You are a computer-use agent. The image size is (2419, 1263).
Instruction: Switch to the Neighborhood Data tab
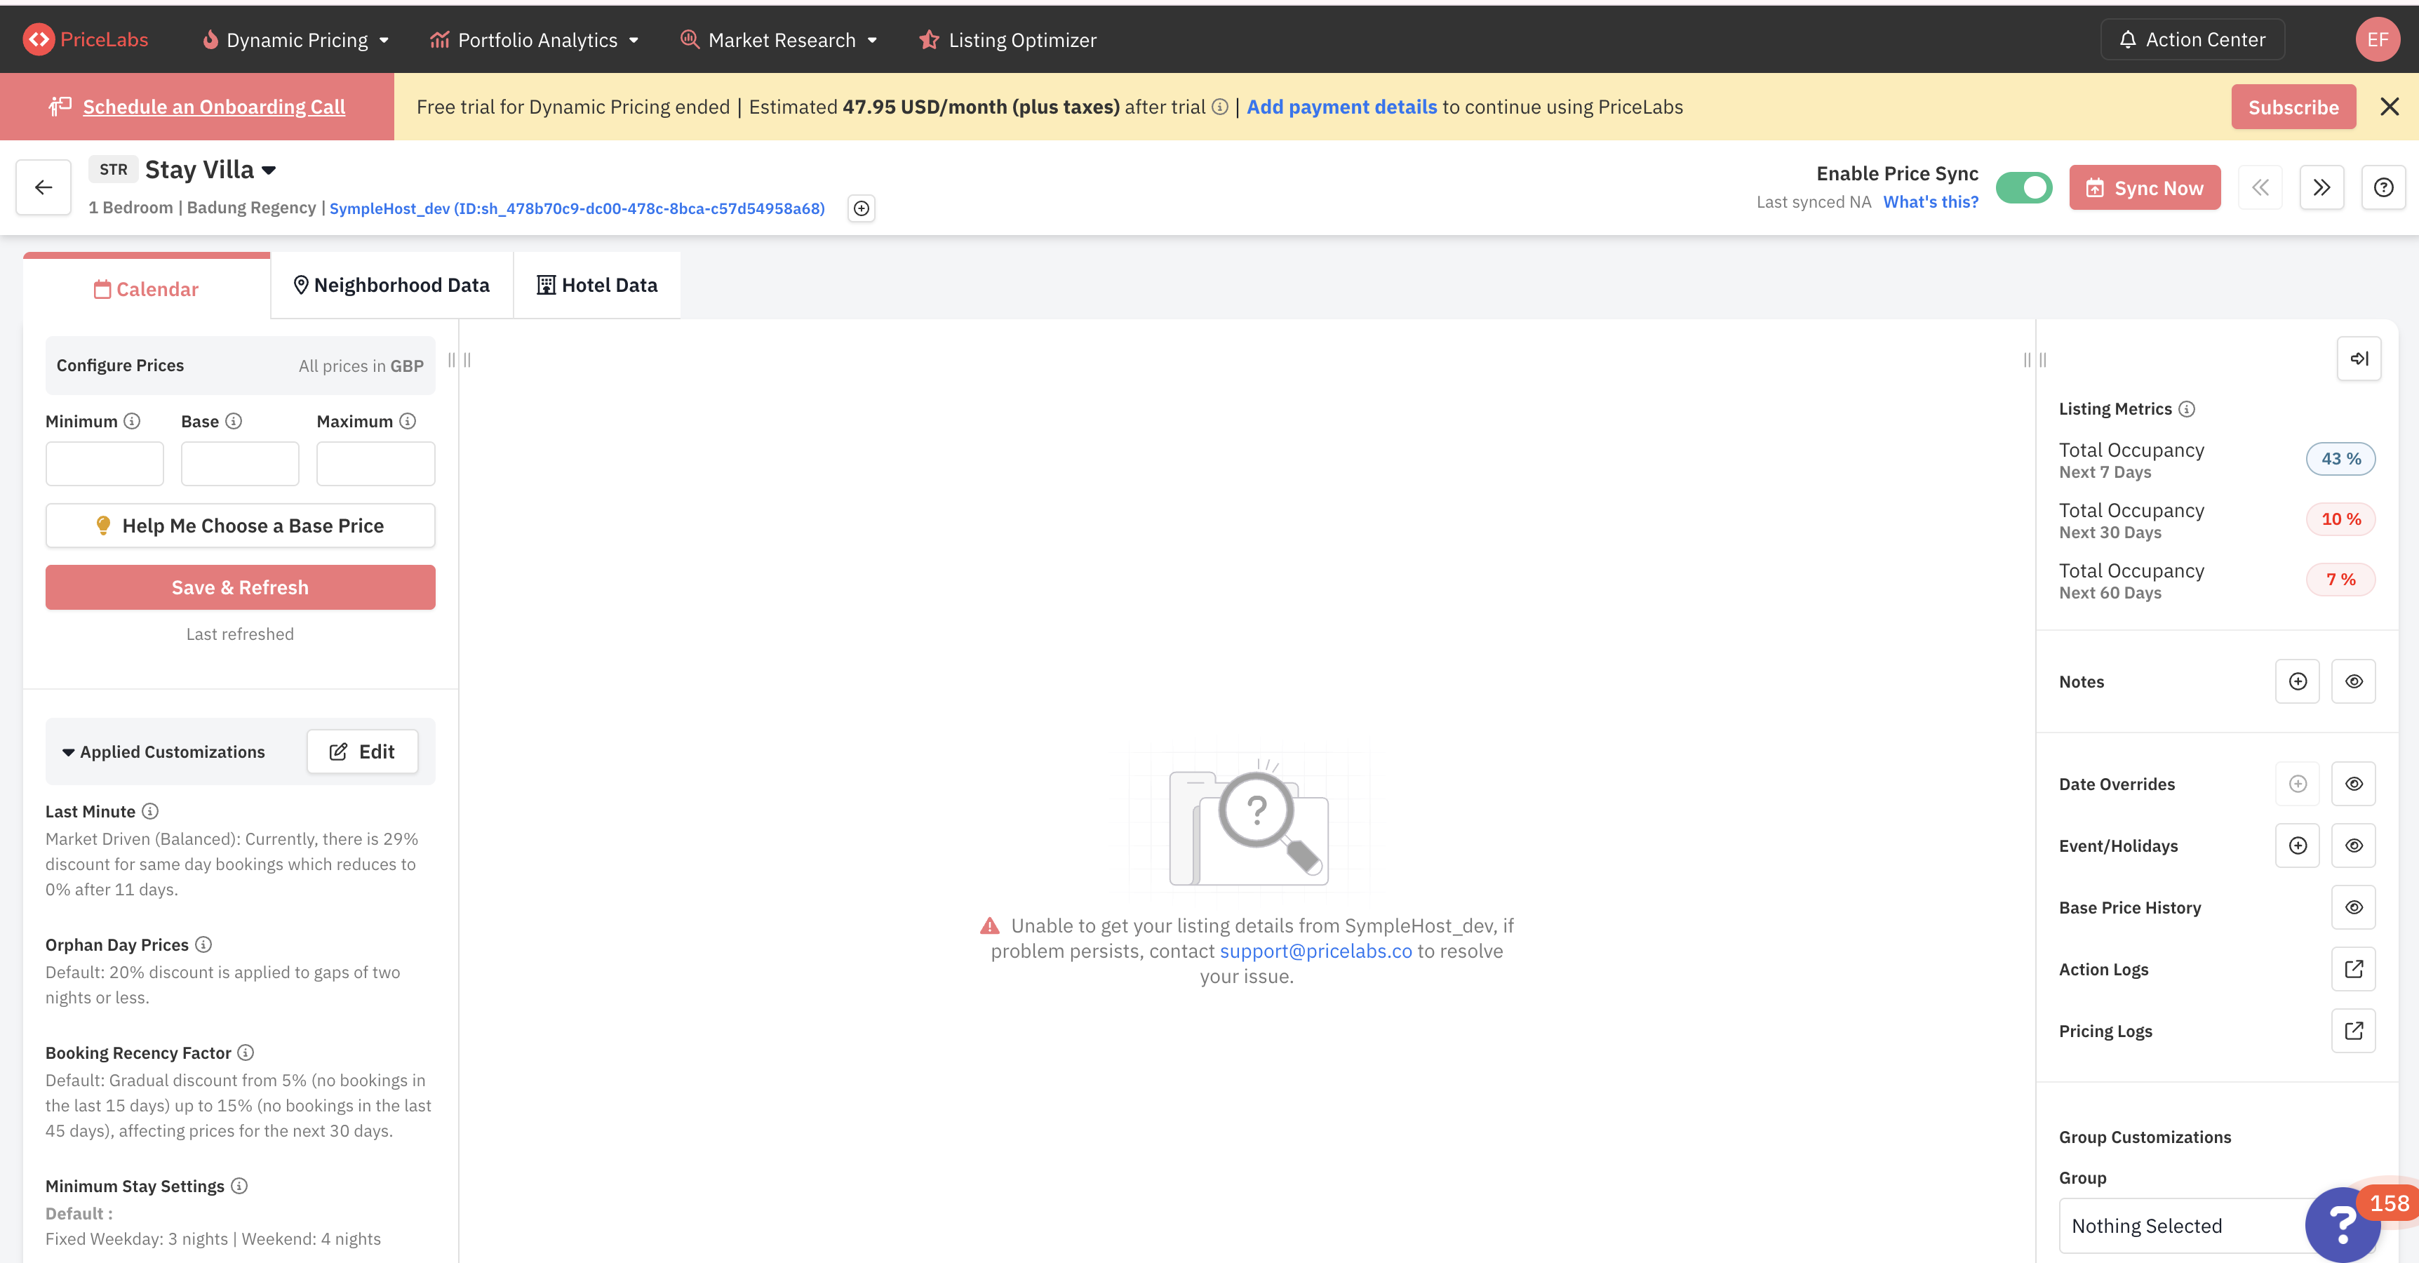click(391, 285)
